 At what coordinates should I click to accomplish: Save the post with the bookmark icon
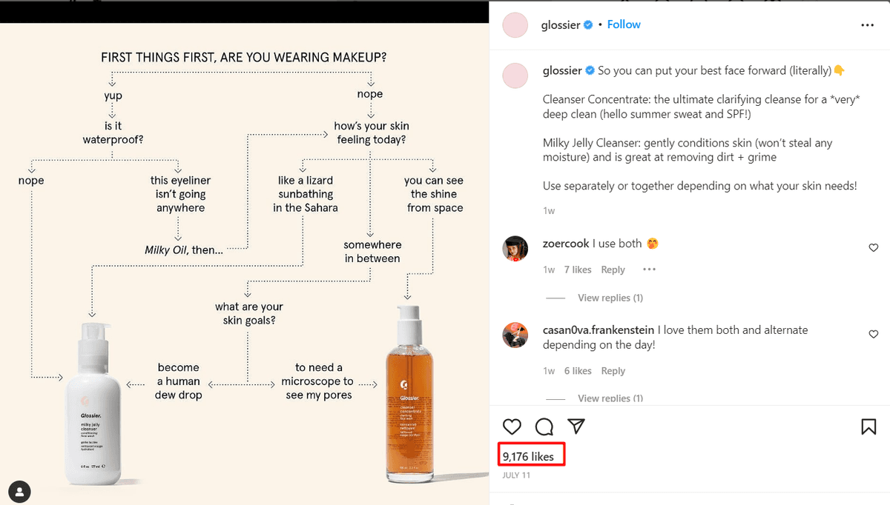pyautogui.click(x=868, y=427)
